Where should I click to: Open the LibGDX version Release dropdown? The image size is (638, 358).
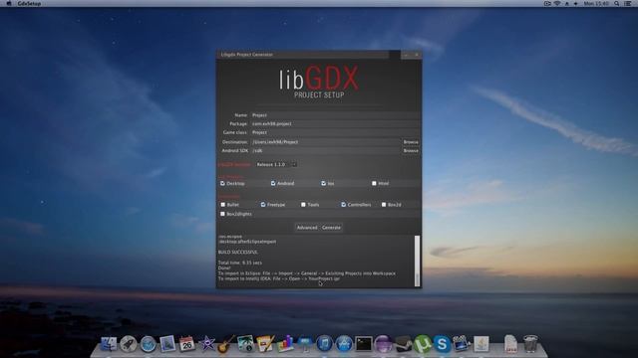(x=277, y=164)
